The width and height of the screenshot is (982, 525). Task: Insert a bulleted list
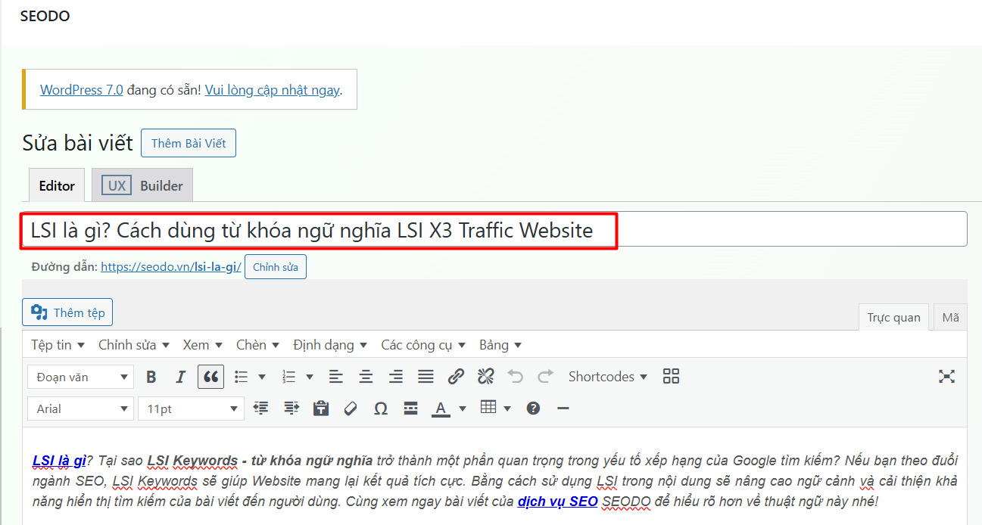[242, 377]
